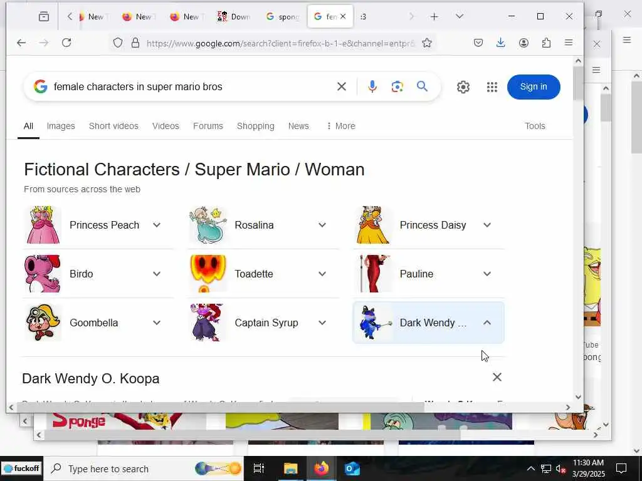Start voice search with microphone icon
The width and height of the screenshot is (642, 481).
click(x=372, y=86)
